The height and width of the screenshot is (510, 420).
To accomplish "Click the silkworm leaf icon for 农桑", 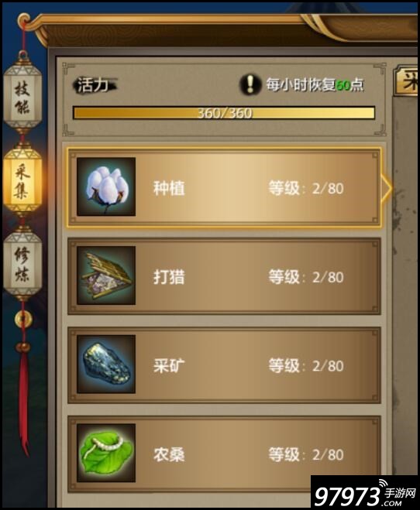I will pos(106,453).
